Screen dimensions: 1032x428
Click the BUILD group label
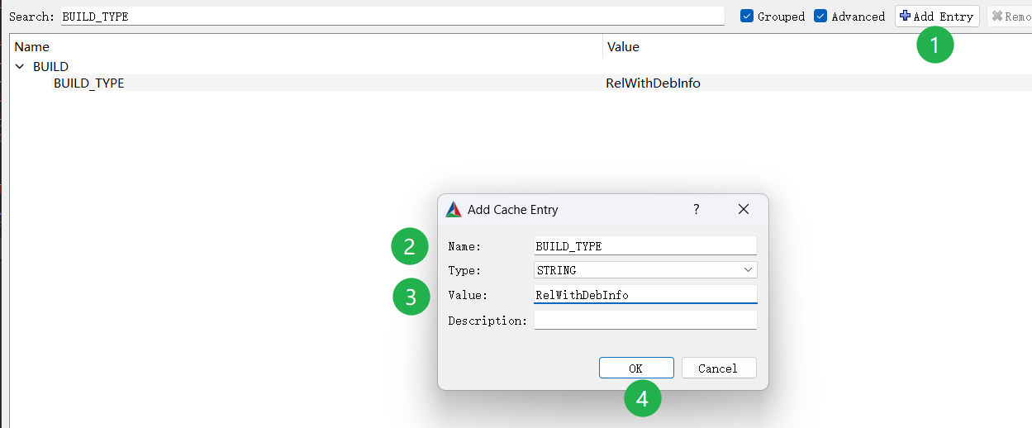coord(50,66)
